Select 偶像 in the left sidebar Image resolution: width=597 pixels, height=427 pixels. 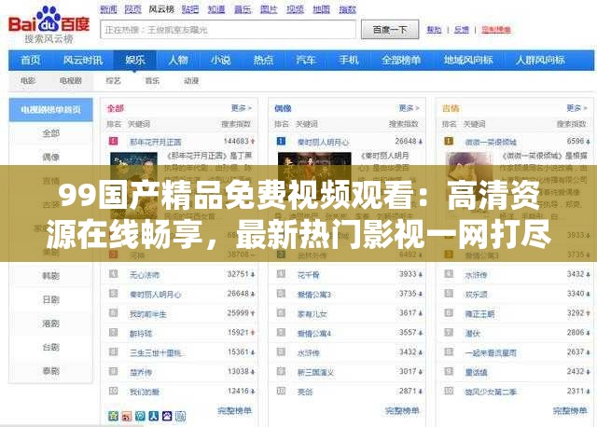click(x=50, y=158)
